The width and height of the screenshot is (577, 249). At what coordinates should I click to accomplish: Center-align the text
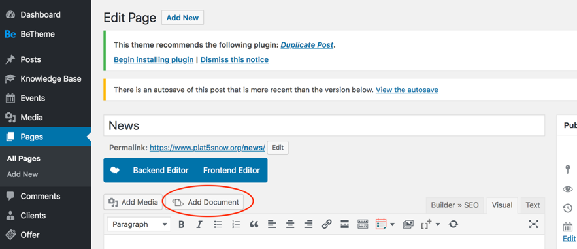290,224
